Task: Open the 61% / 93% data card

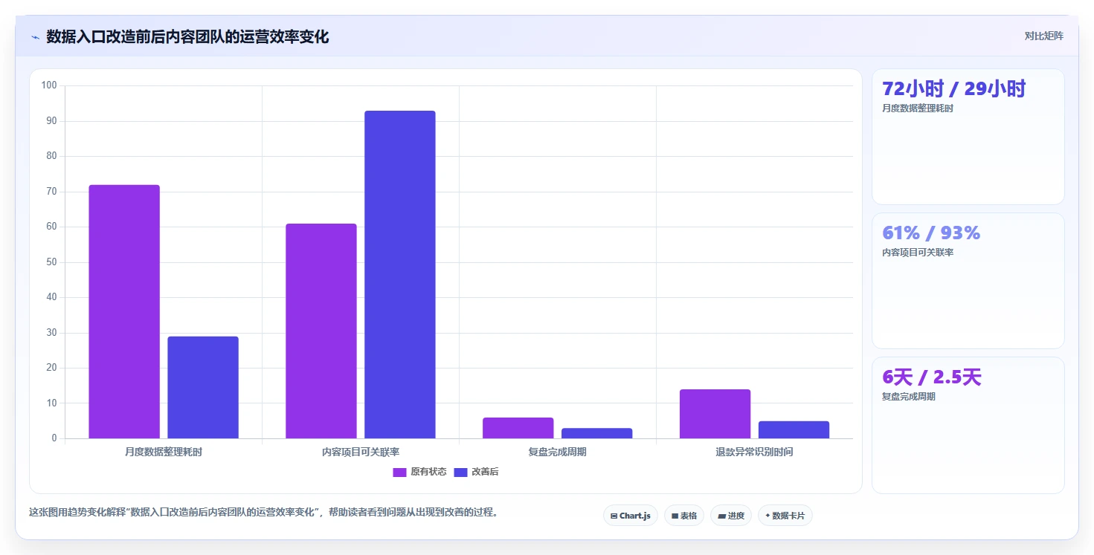Action: pyautogui.click(x=968, y=281)
